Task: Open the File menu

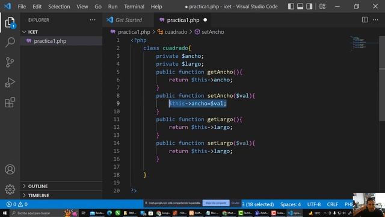Action: (22, 7)
